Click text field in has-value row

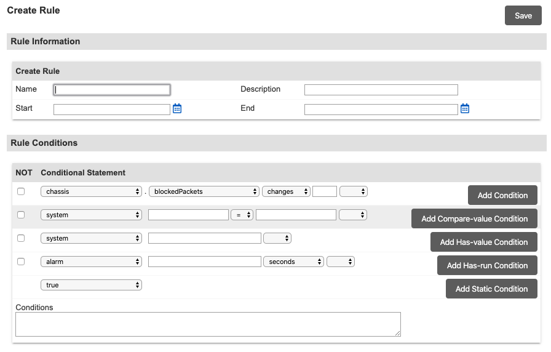[x=205, y=238]
